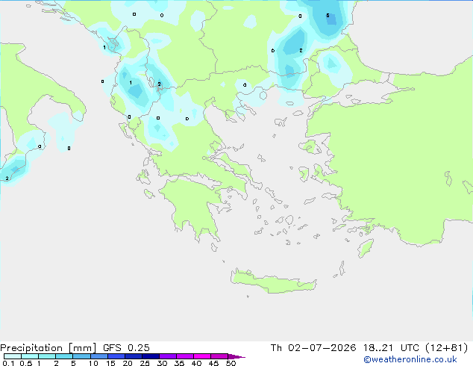Click the "Precipitation [mm]" title text
This screenshot has width=473, height=366.
click(x=48, y=348)
